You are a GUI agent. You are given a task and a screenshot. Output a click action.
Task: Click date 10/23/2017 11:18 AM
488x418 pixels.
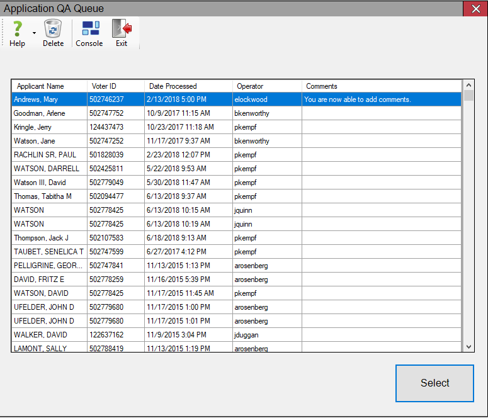pyautogui.click(x=180, y=127)
